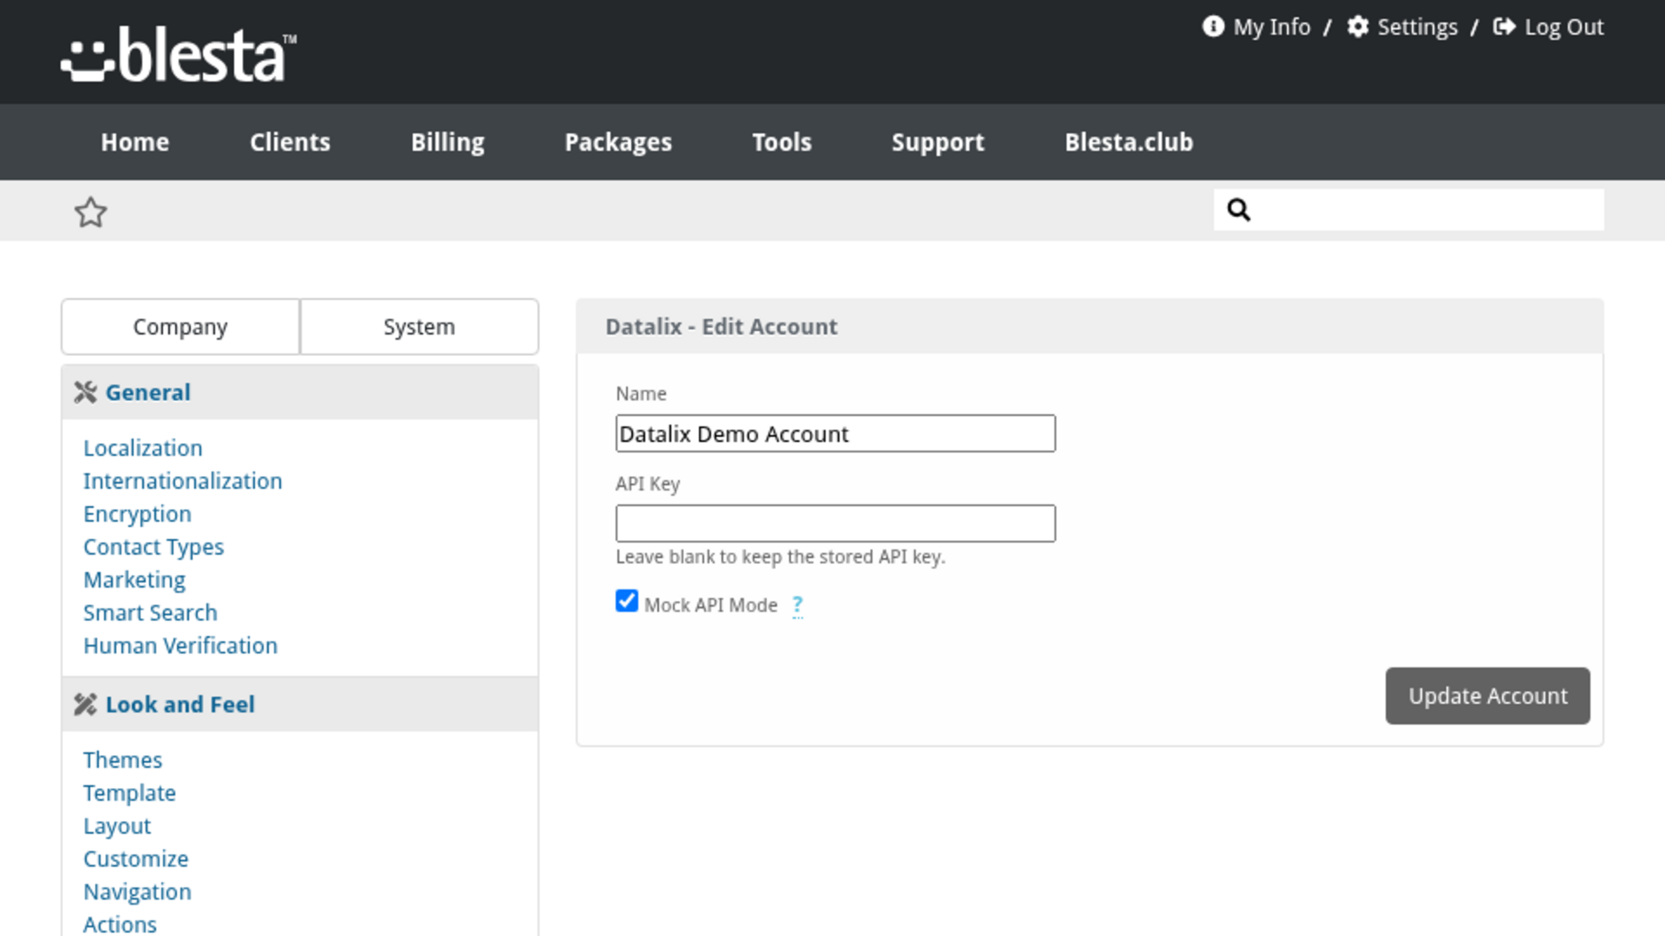
Task: Open the Settings link
Action: [x=1417, y=27]
